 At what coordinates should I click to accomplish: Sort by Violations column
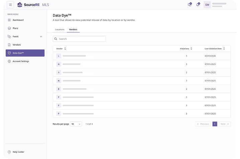pos(186,49)
